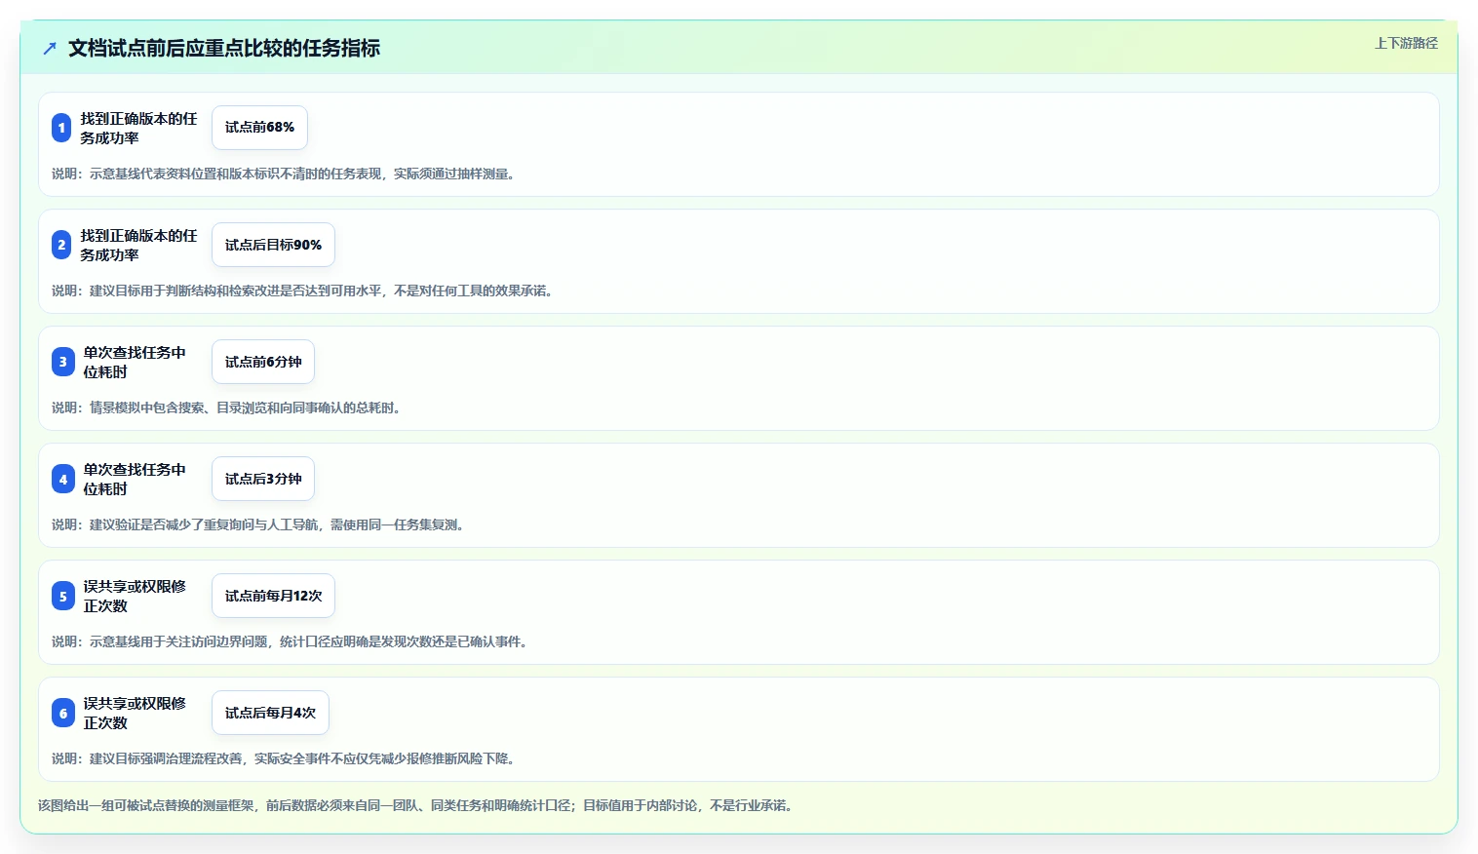Click the 试点前6分钟 value chip
This screenshot has height=854, width=1478.
[x=263, y=362]
